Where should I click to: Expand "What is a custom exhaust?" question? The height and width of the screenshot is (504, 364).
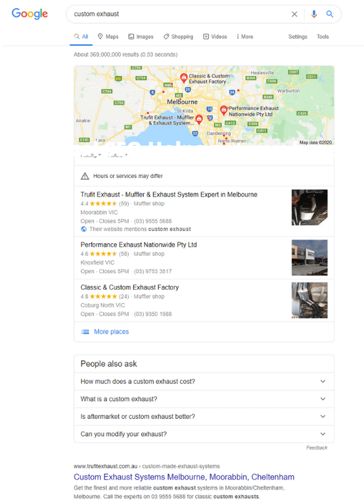tap(204, 399)
